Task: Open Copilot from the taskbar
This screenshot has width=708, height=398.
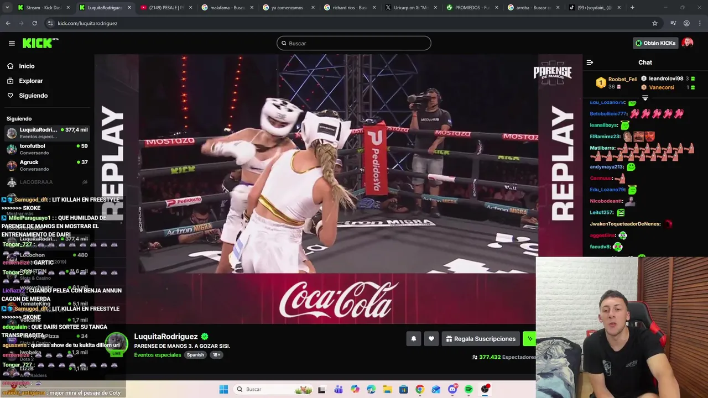Action: [x=355, y=389]
